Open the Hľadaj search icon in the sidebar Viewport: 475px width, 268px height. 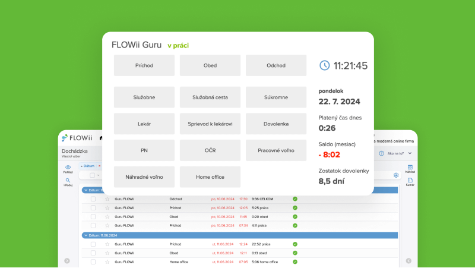pyautogui.click(x=68, y=181)
